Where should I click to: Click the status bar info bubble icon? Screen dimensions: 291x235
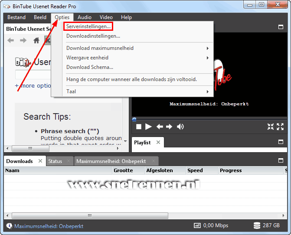9,226
